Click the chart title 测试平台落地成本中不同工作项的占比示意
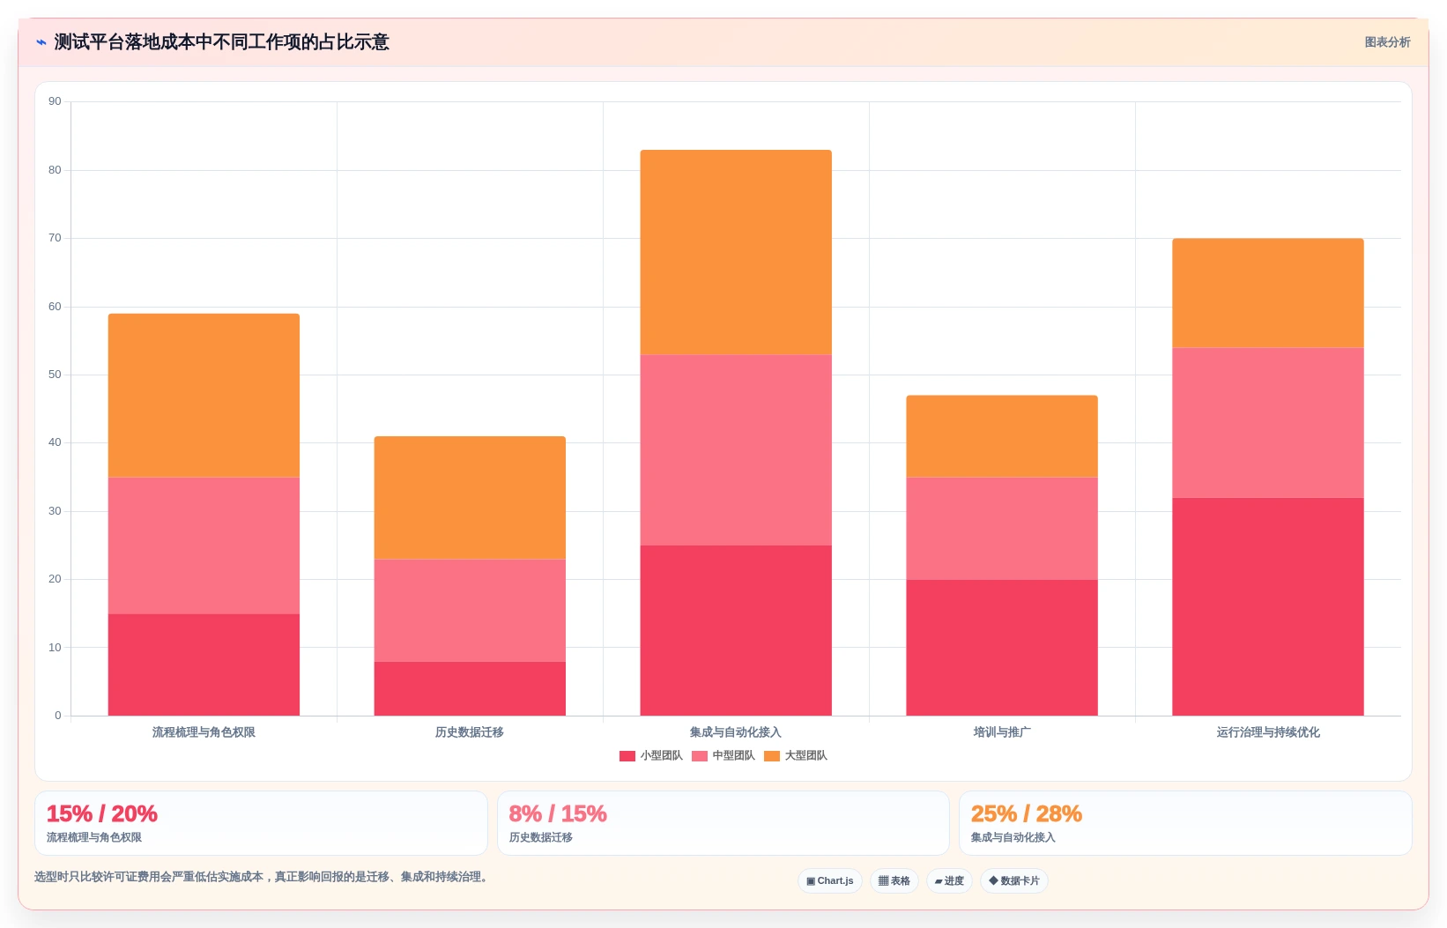The width and height of the screenshot is (1447, 928). tap(221, 42)
